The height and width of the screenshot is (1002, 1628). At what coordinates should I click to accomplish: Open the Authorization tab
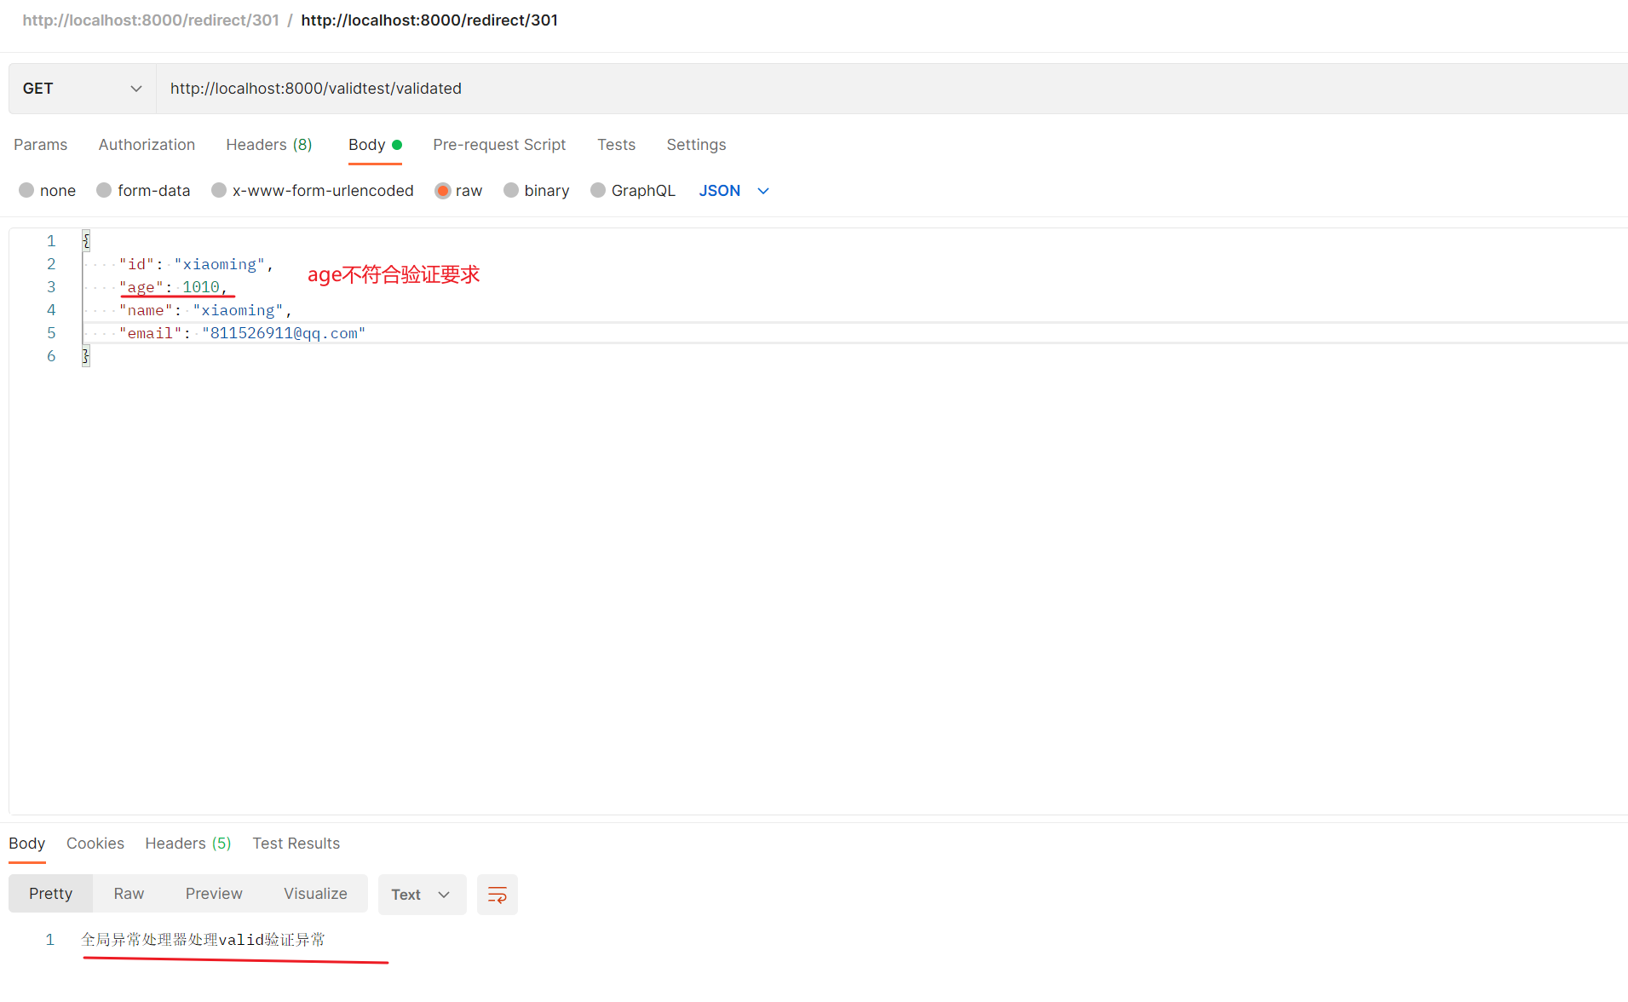tap(147, 145)
